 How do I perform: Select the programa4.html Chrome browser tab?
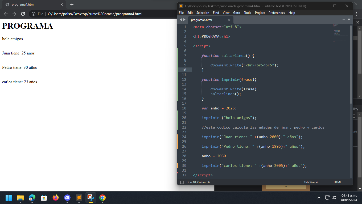[x=32, y=5]
